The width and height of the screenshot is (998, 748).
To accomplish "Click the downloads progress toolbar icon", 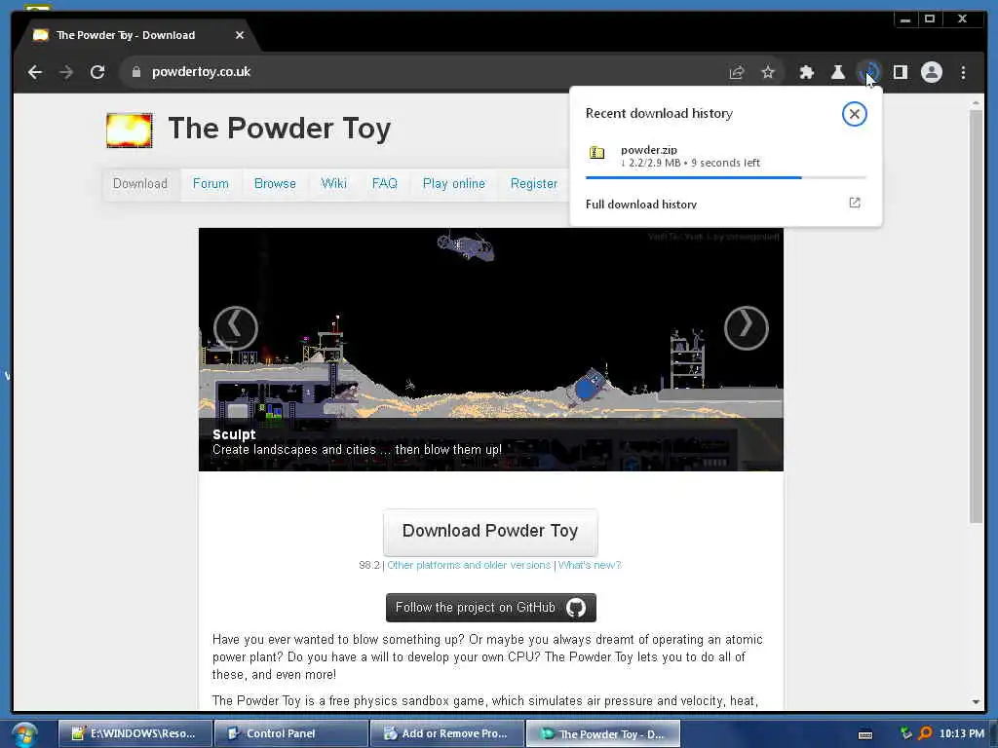I will point(868,72).
